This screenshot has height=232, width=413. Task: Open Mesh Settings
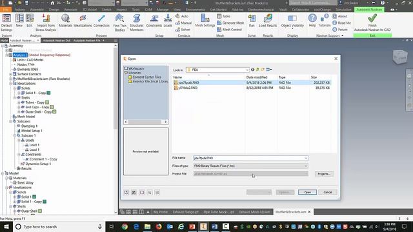click(205, 21)
